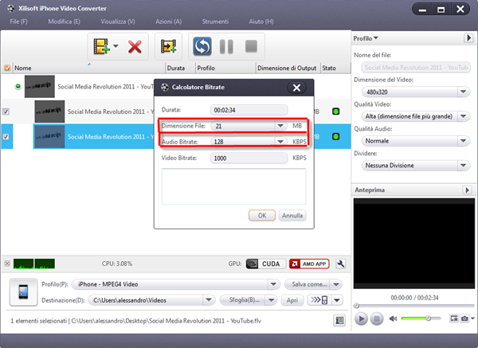
Task: Click the Add File toolbar icon
Action: (101, 47)
